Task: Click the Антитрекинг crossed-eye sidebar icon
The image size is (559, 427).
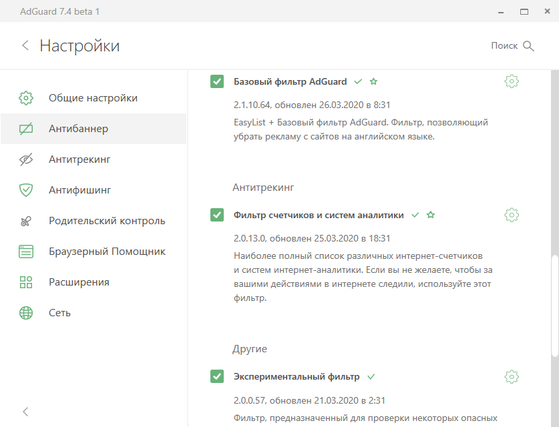Action: point(26,159)
